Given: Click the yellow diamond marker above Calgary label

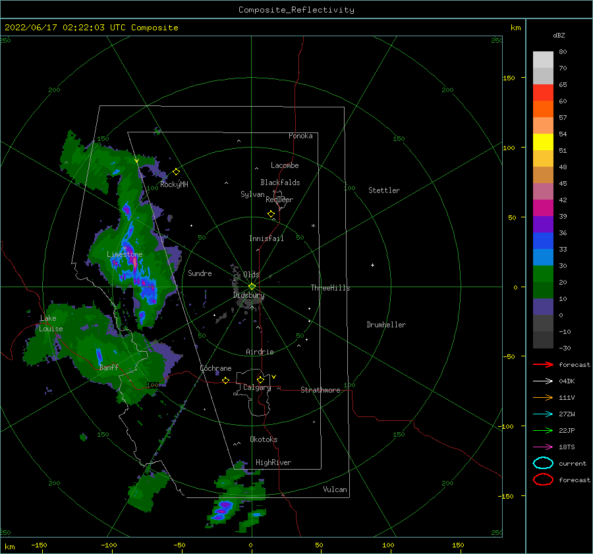Looking at the screenshot, I should point(260,379).
